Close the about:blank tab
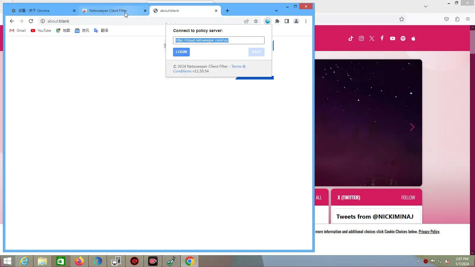This screenshot has width=475, height=267. [x=216, y=11]
